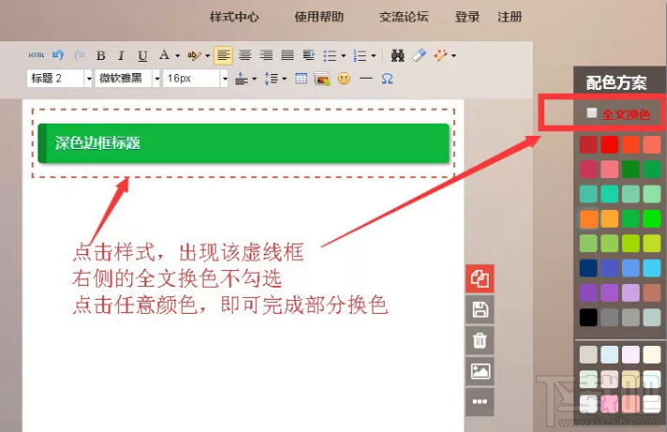
Task: Open the 标题 2 paragraph style dropdown
Action: (x=88, y=79)
